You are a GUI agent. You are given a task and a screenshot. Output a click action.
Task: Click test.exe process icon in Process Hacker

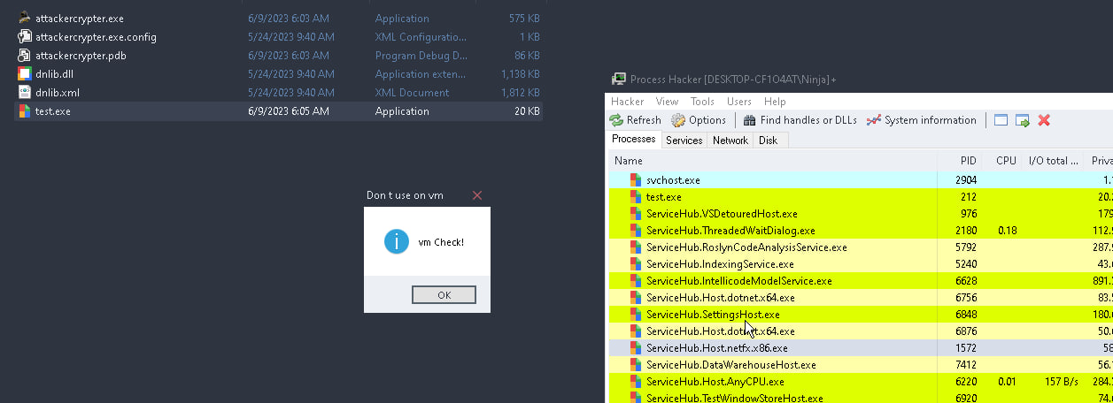pos(635,197)
